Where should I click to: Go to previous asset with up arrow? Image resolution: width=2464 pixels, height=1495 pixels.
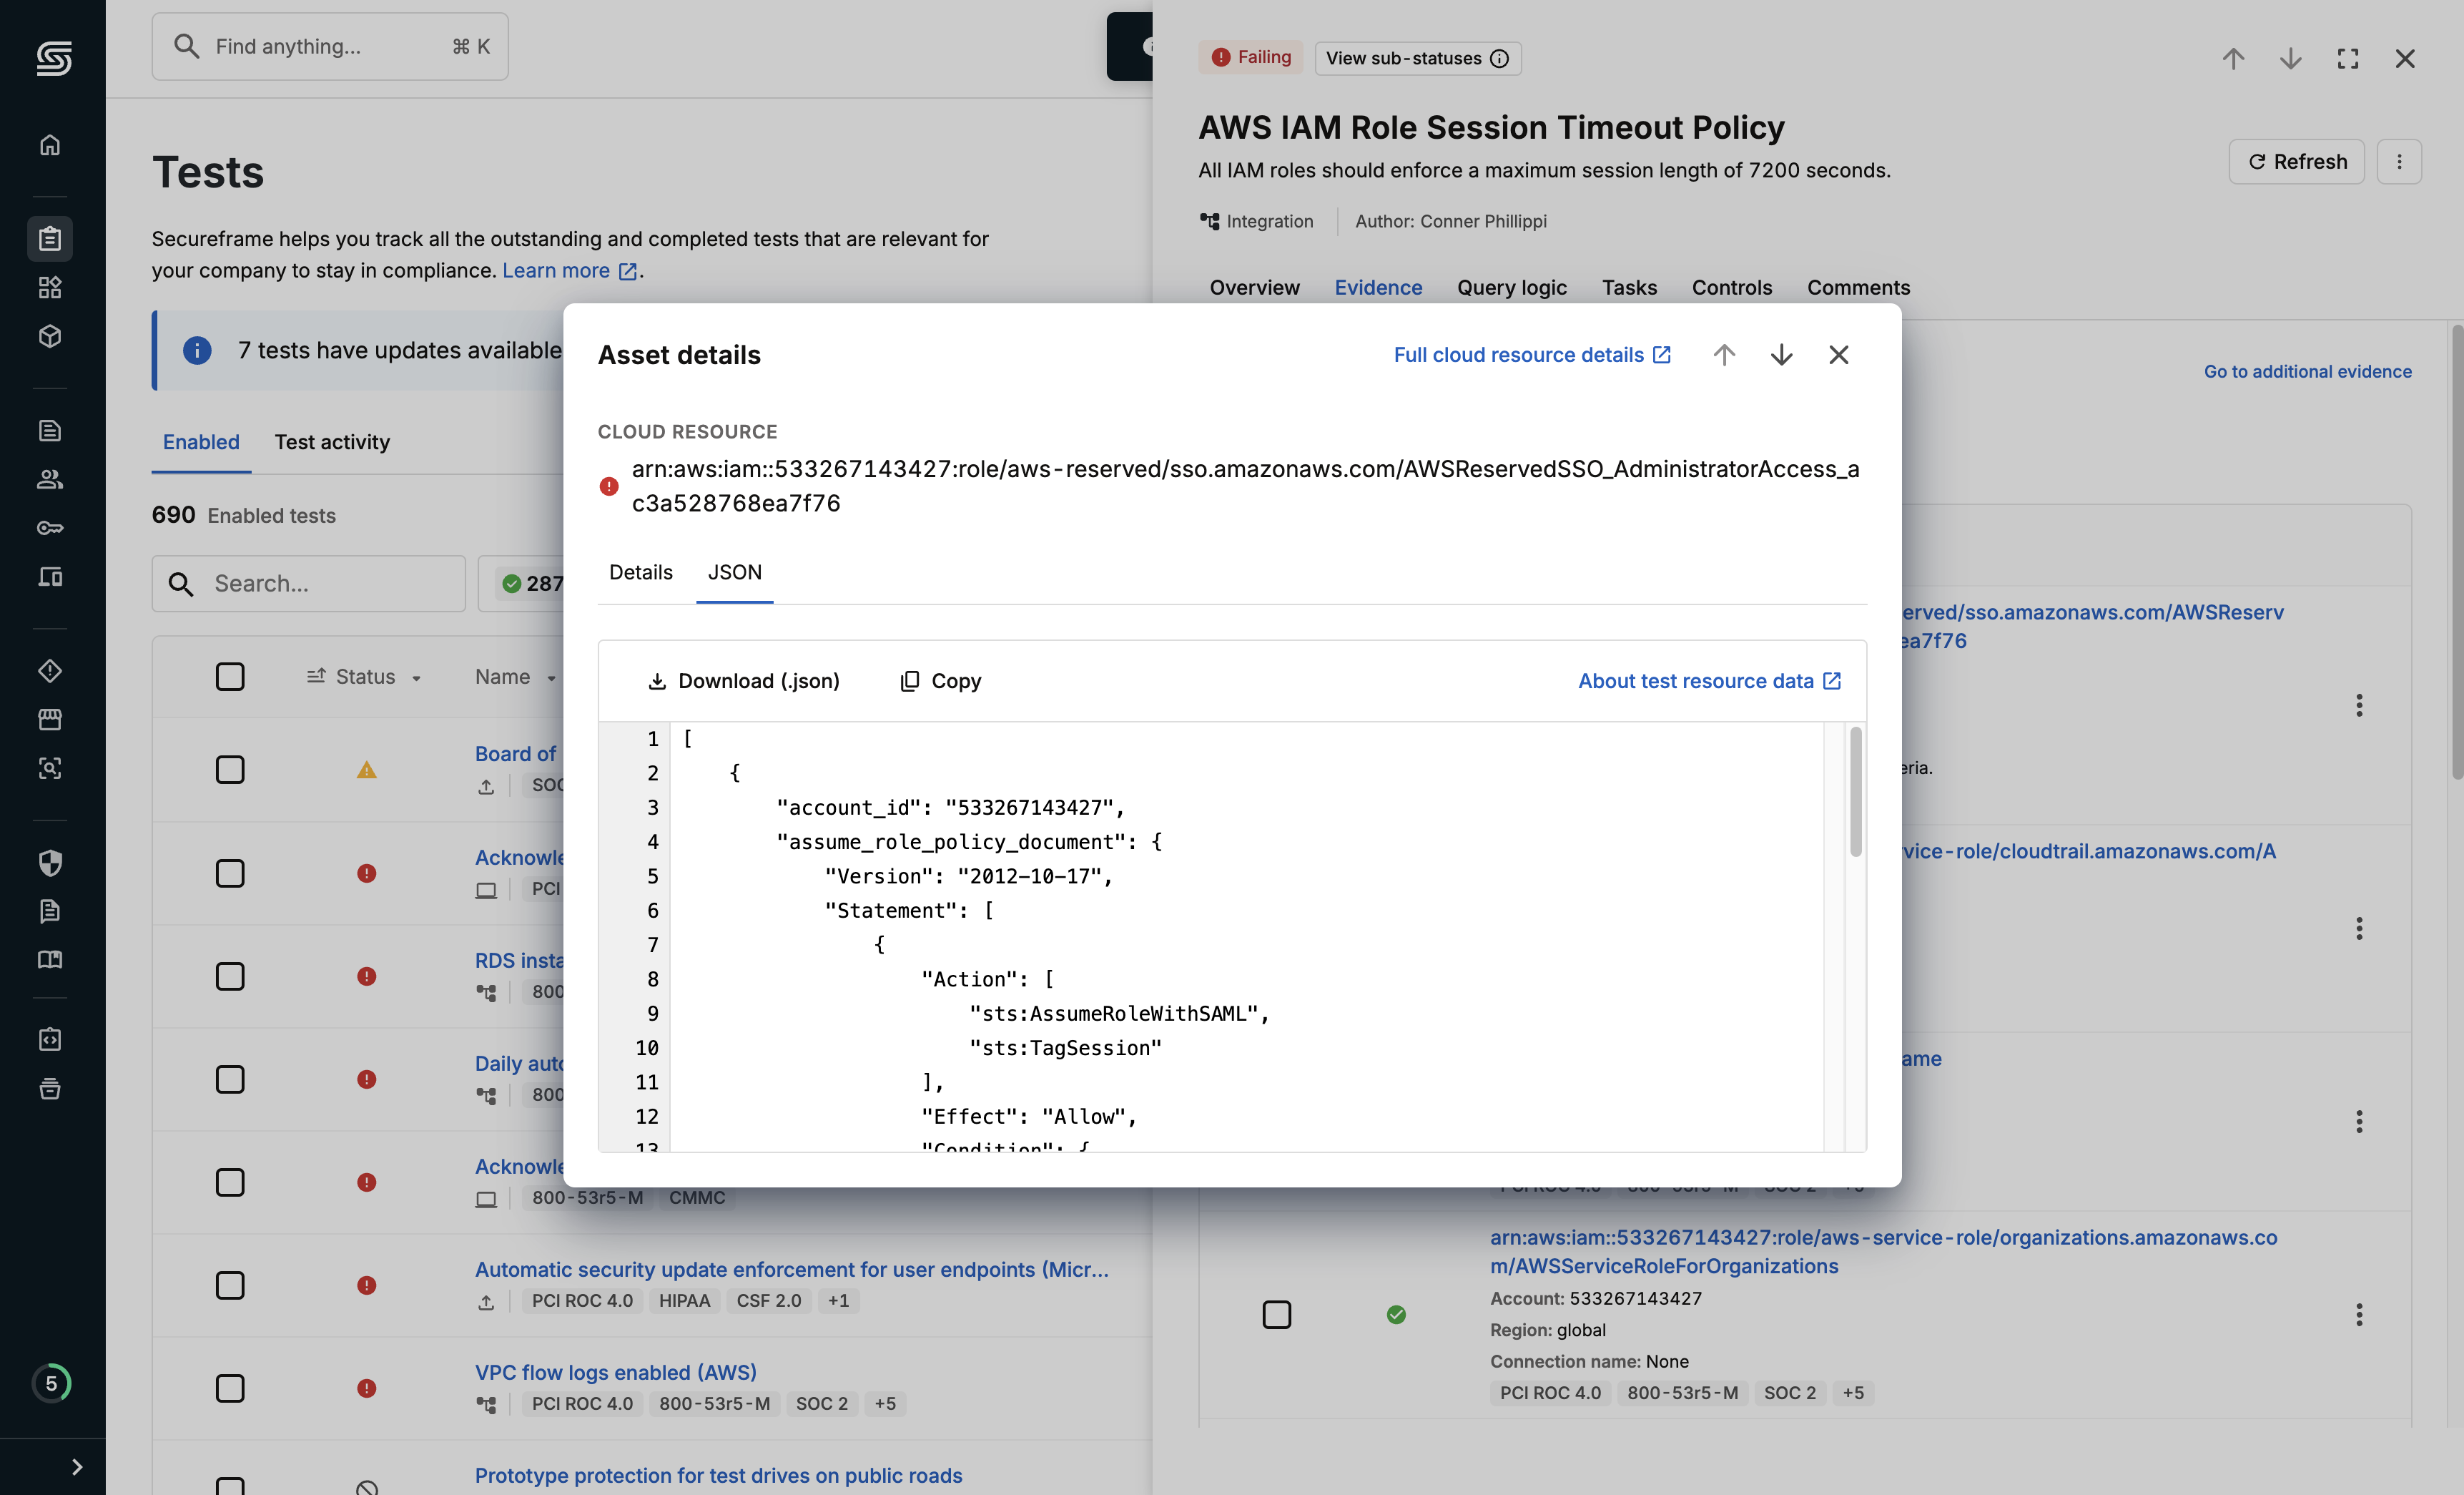[1723, 356]
